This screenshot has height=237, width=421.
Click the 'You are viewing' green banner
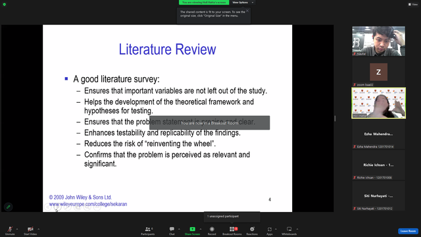[204, 3]
